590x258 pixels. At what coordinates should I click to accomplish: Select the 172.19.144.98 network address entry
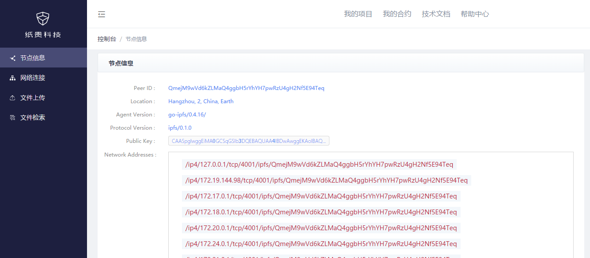pos(326,180)
